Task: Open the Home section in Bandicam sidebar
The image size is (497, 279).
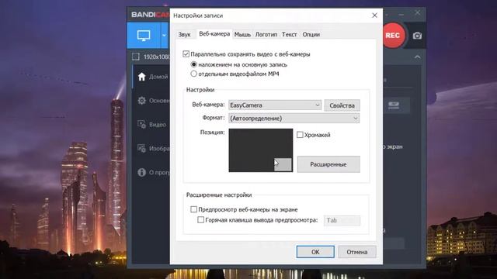Action: 153,77
